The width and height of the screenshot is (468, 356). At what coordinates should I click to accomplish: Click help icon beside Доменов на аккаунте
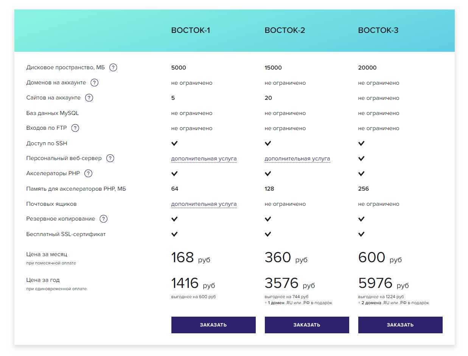click(x=95, y=83)
